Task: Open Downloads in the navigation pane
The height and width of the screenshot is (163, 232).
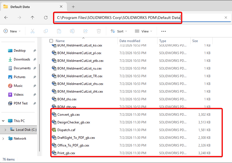Action: [x=22, y=59]
